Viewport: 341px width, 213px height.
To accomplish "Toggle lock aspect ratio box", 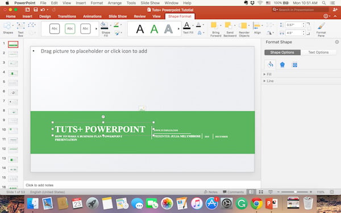I will 309,29.
